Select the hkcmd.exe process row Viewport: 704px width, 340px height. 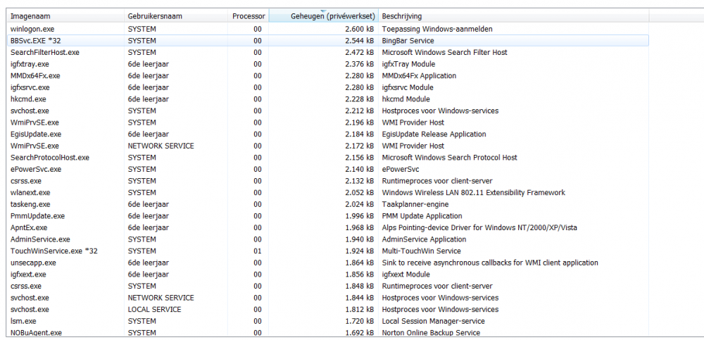(28, 99)
